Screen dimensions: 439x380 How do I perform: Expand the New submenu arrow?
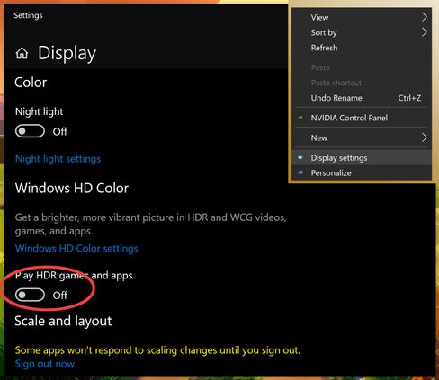pyautogui.click(x=424, y=137)
